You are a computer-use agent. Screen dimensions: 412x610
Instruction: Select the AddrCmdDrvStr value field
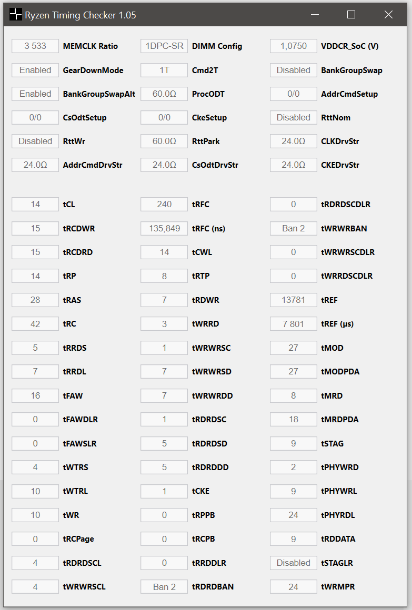(35, 165)
